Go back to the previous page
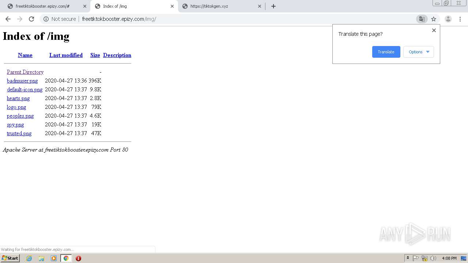This screenshot has height=263, width=468. coord(8,19)
